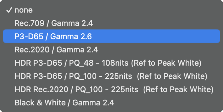The image size is (223, 112).
Task: Switch to the P3-D65 Gamma 2.6 preset
Action: click(111, 36)
